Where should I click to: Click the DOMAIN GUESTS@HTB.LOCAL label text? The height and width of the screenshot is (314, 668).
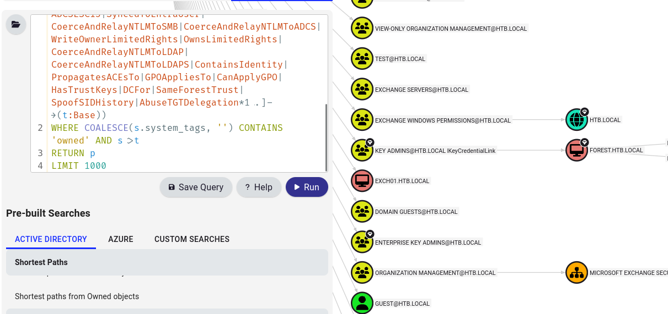point(416,211)
